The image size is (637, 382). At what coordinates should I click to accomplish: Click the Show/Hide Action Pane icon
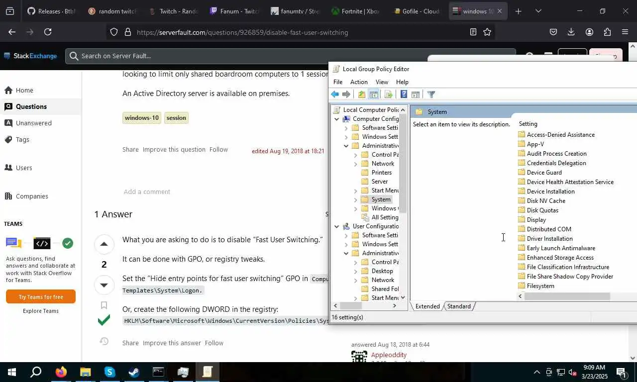[x=416, y=95]
